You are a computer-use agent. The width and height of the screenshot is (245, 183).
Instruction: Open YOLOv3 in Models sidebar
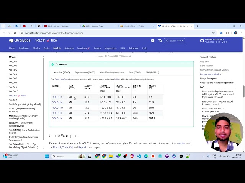pos(13,61)
